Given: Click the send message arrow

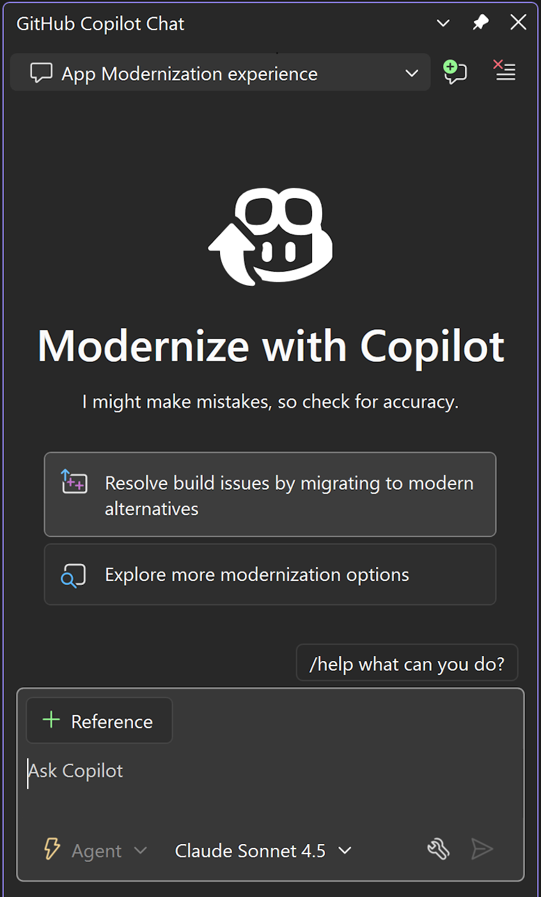Looking at the screenshot, I should 483,850.
